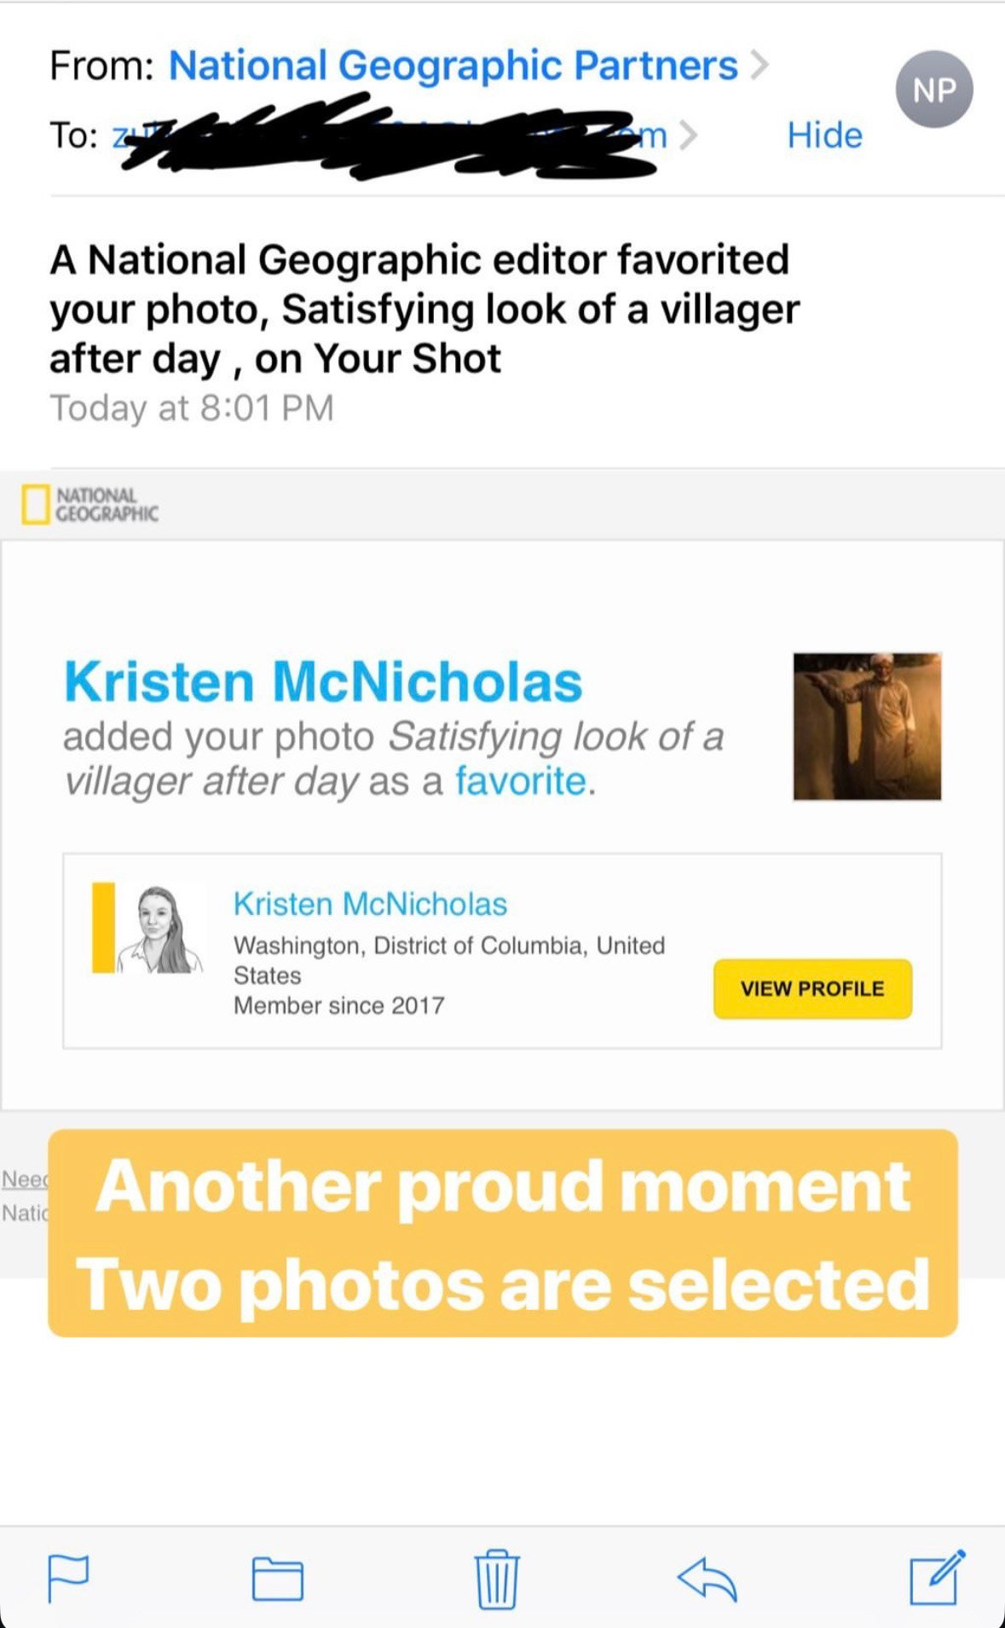
Task: Tap the reply arrow icon
Action: (707, 1578)
